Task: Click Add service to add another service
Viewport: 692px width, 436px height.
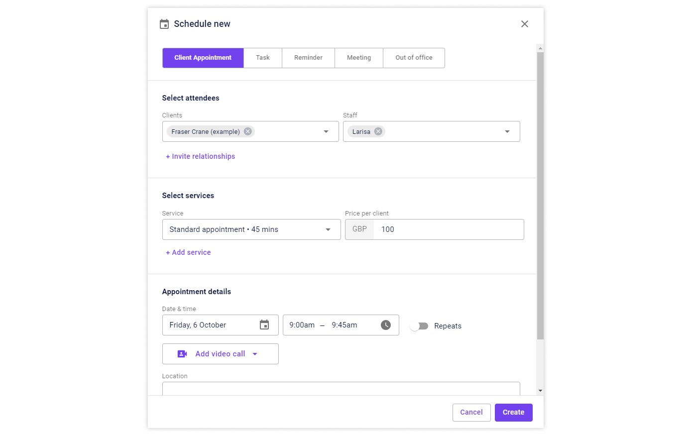Action: tap(188, 252)
